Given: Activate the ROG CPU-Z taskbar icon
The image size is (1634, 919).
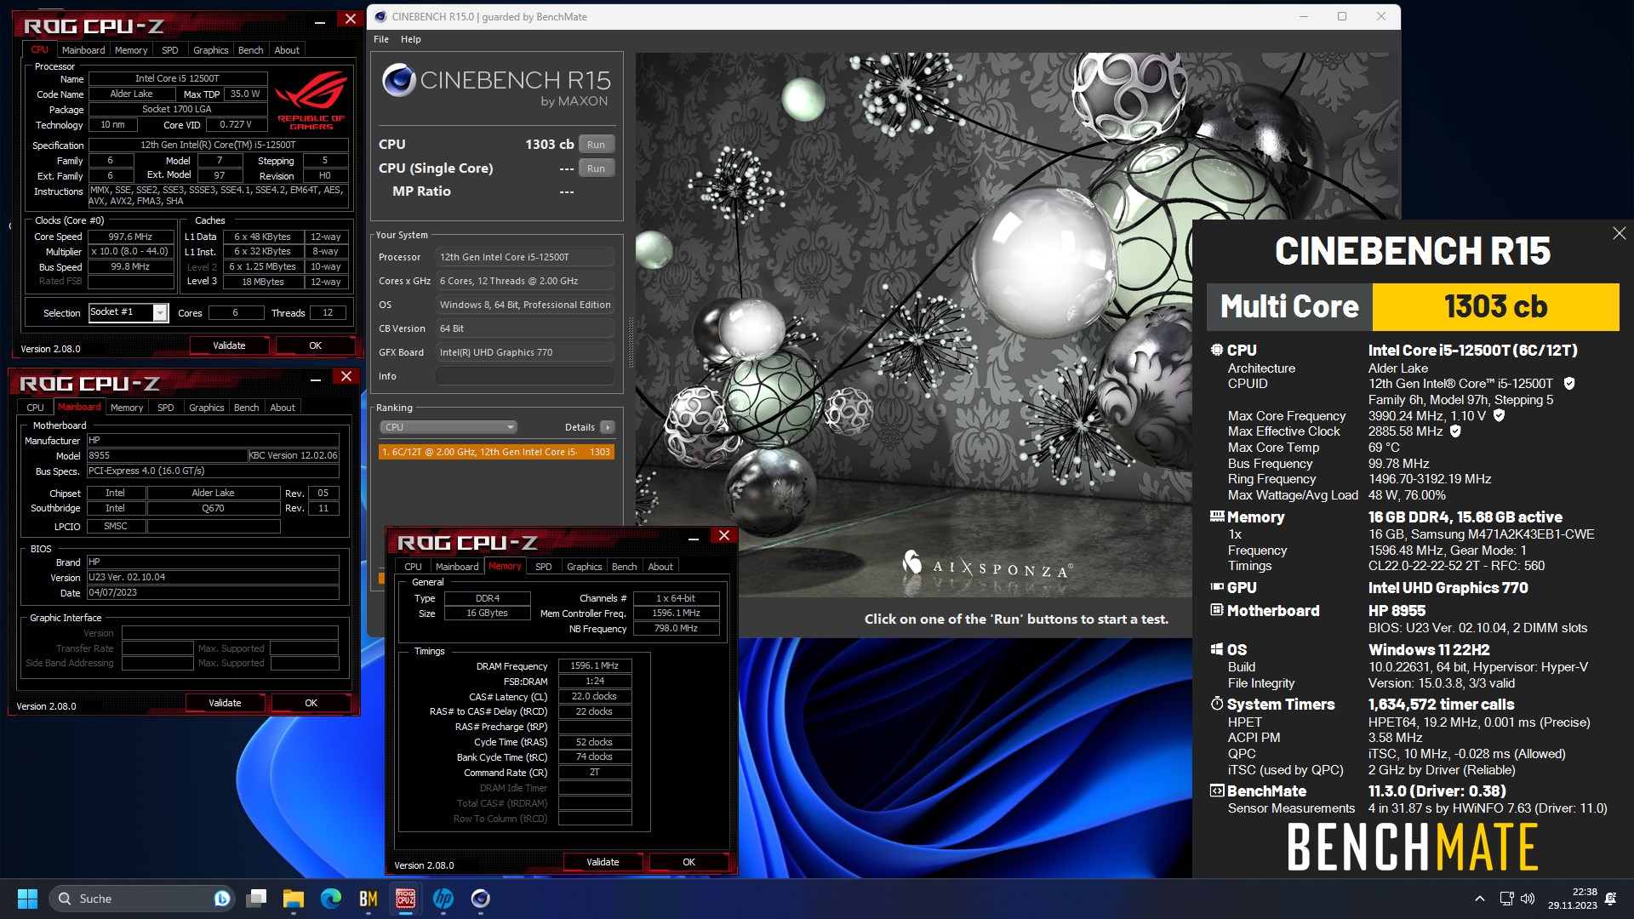Looking at the screenshot, I should click(406, 899).
